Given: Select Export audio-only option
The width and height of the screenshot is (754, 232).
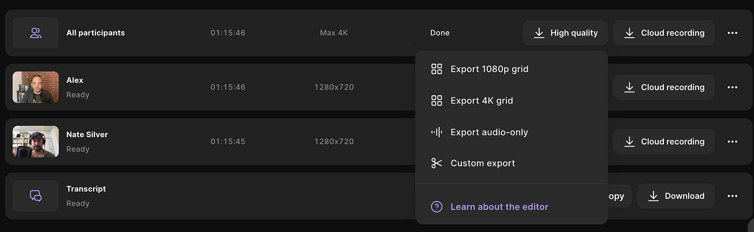Looking at the screenshot, I should click(489, 132).
